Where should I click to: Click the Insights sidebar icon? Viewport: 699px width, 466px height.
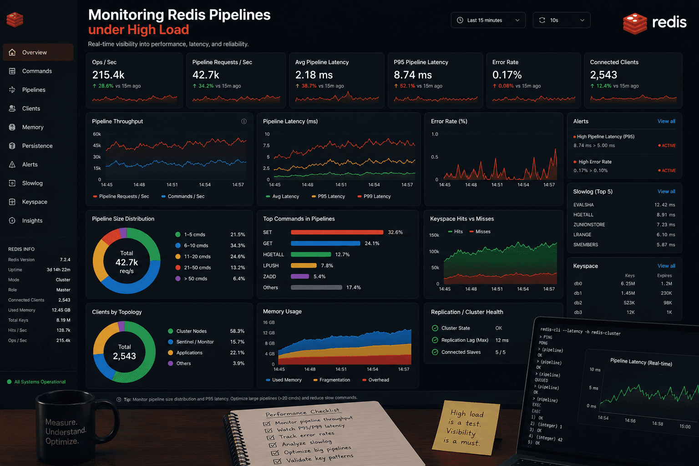pyautogui.click(x=12, y=220)
